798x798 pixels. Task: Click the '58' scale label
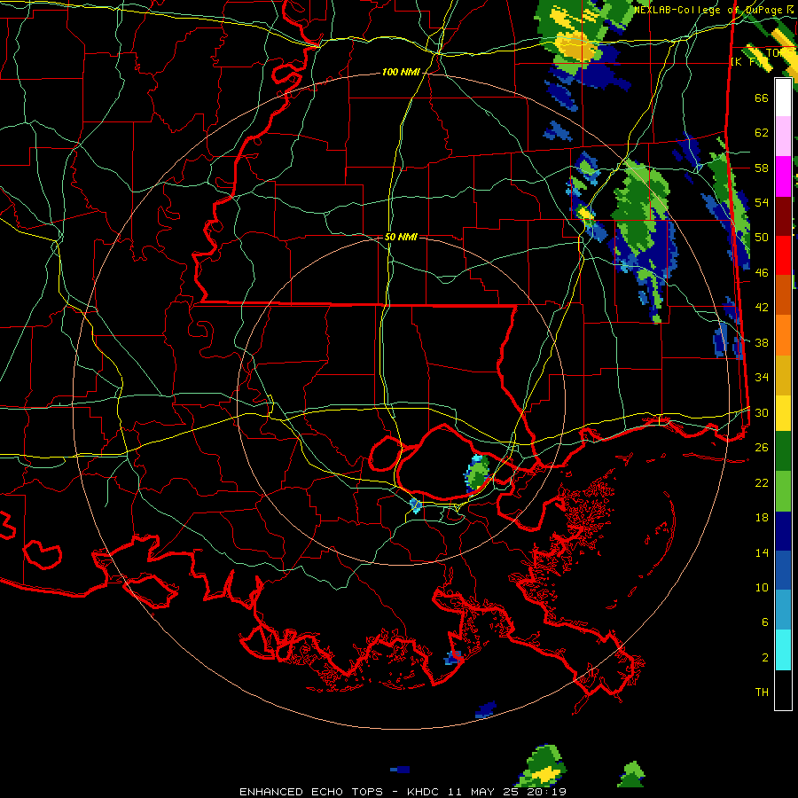pos(762,168)
